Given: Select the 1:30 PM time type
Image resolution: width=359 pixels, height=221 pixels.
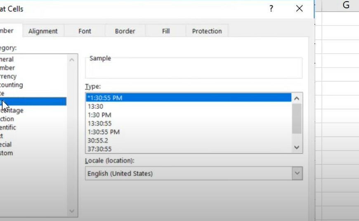Looking at the screenshot, I should point(189,115).
